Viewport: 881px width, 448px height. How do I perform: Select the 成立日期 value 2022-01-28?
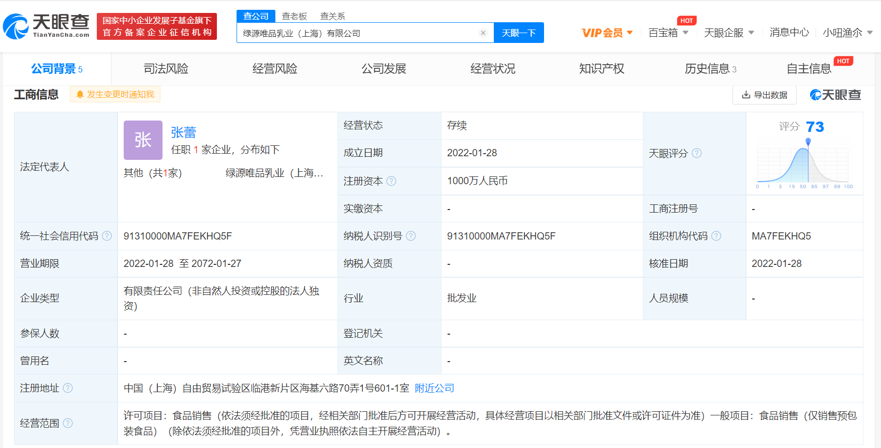pos(472,153)
